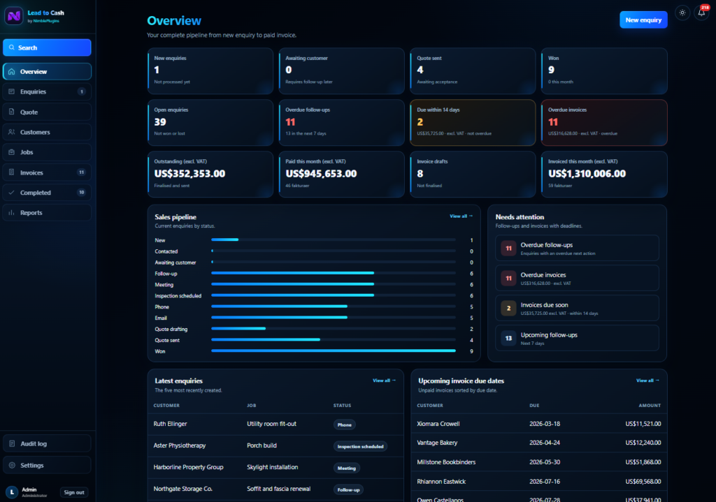This screenshot has width=716, height=502.
Task: Toggle the light/dark theme sun icon
Action: 682,13
